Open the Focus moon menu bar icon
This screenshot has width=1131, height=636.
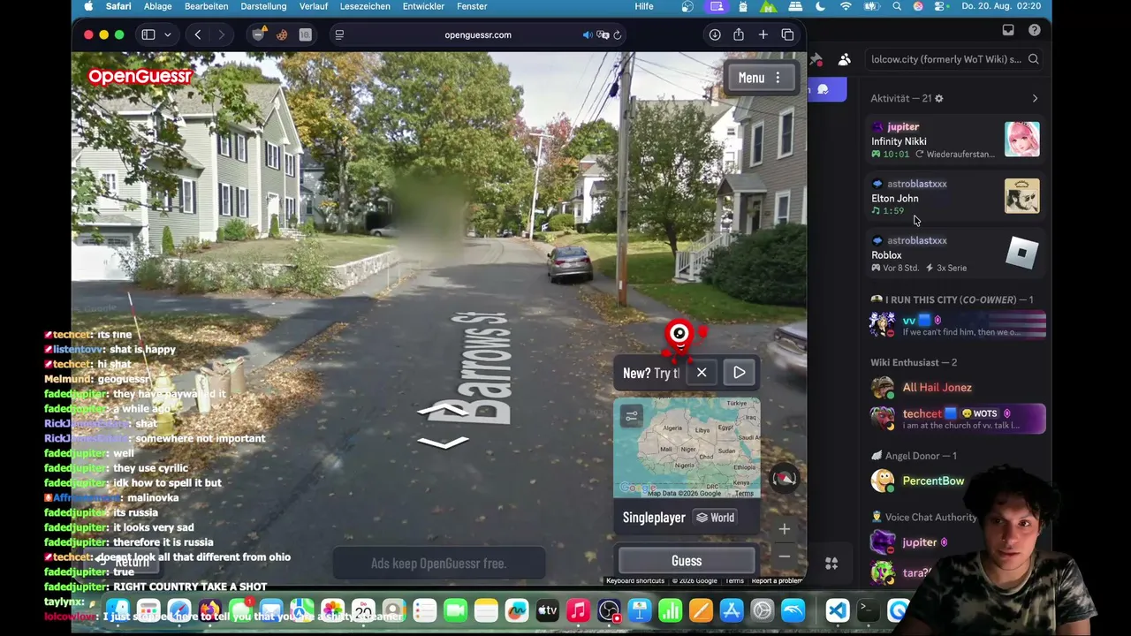(821, 6)
